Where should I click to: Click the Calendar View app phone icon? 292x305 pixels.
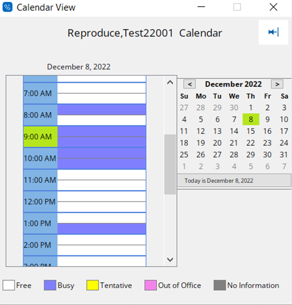tap(7, 7)
